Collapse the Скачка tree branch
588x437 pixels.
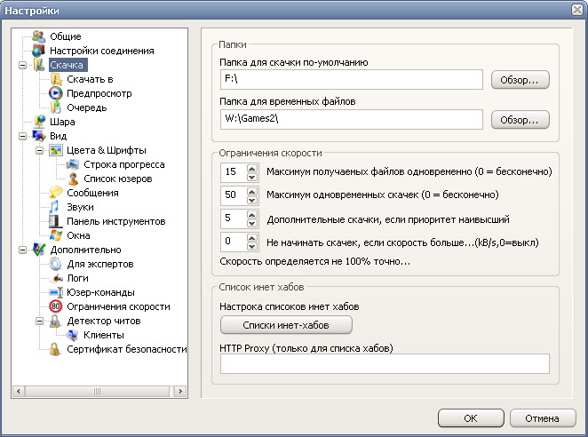pyautogui.click(x=22, y=65)
